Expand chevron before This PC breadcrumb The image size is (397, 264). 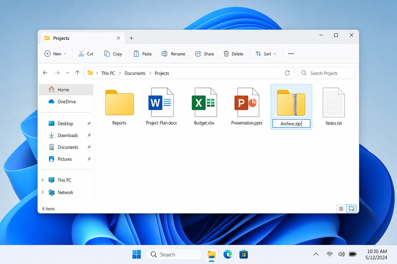point(97,73)
